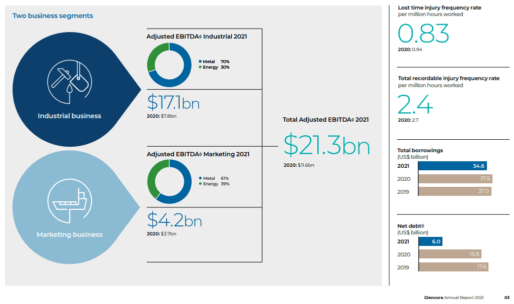Click the $21.3bn Total Adjusted EBITDA figure

327,145
